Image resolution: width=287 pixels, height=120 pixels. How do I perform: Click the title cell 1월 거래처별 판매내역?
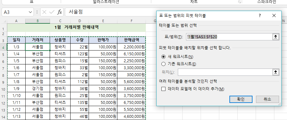[x=77, y=27]
